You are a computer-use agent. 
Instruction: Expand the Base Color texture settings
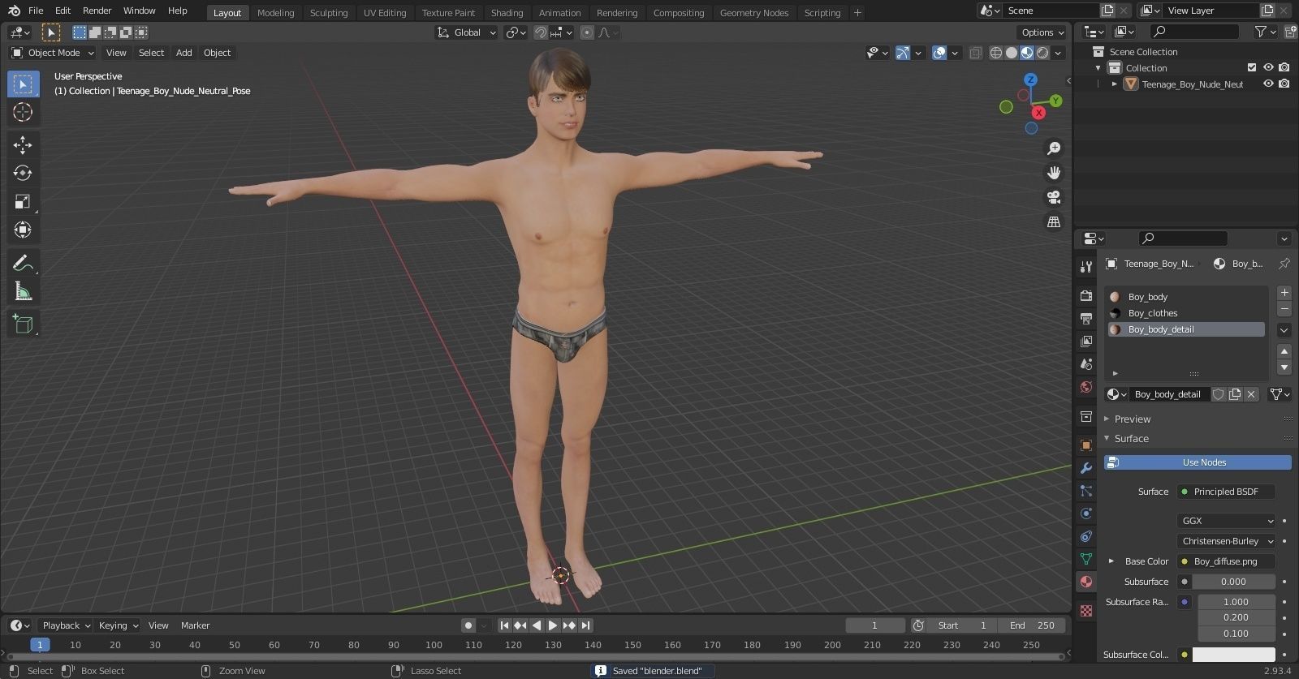coord(1111,561)
